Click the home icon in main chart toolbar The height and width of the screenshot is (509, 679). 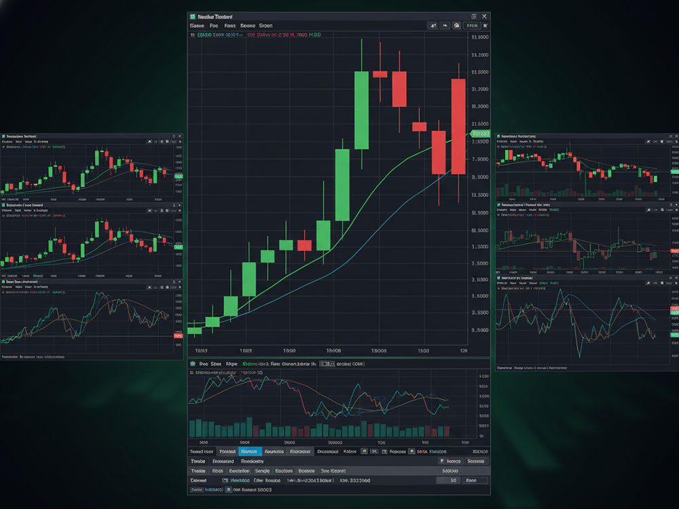coord(457,26)
